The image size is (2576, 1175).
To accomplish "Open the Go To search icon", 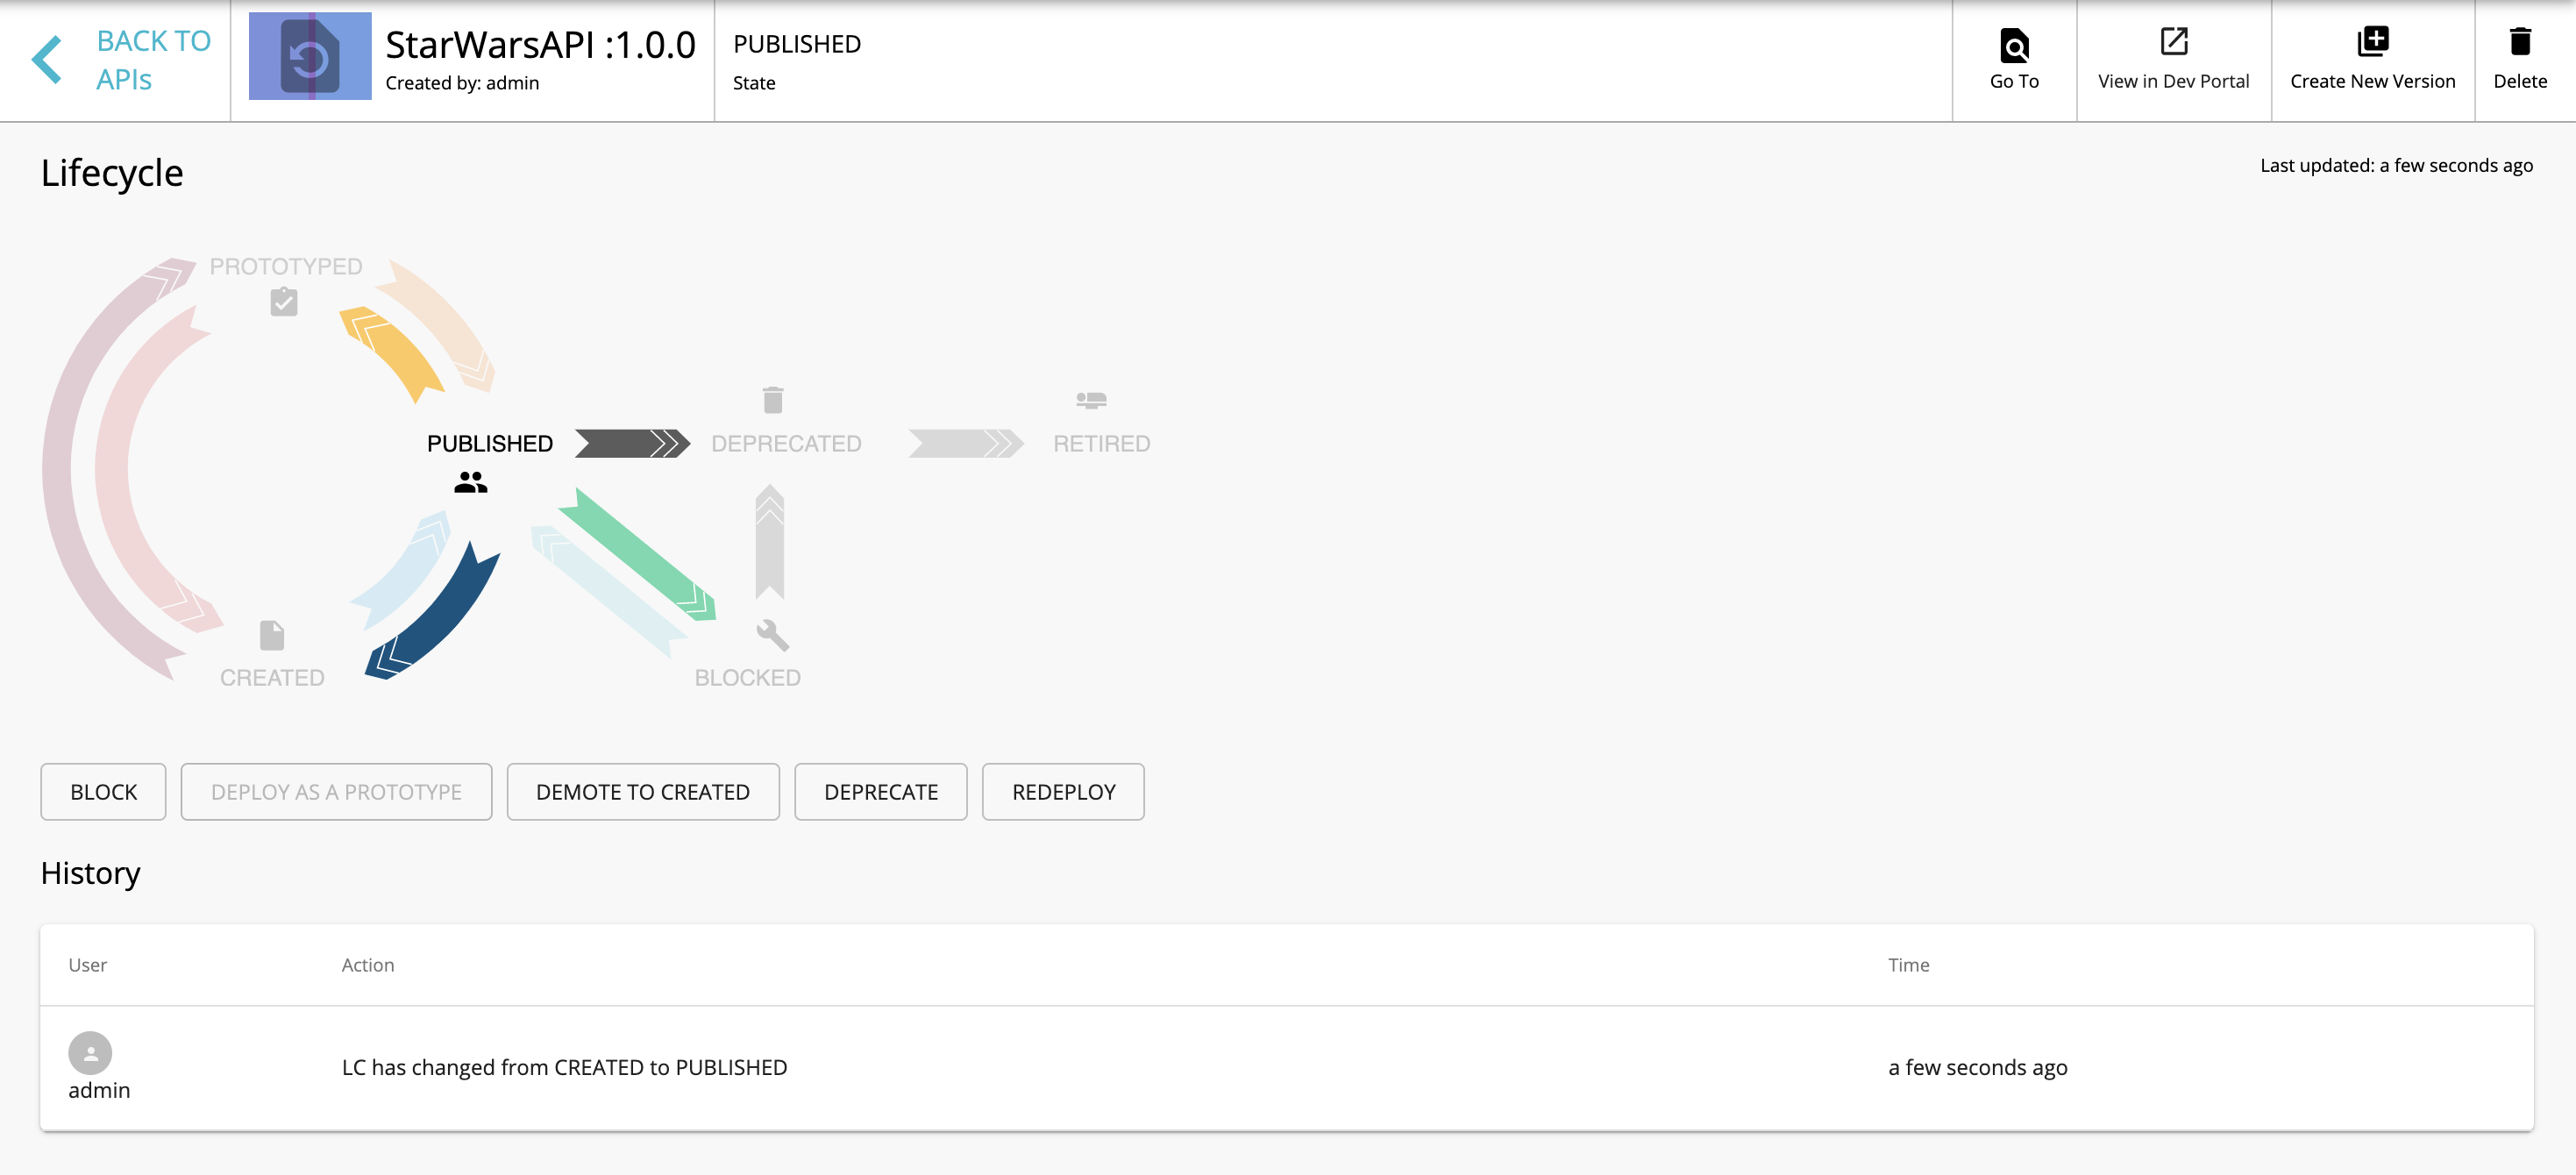I will pyautogui.click(x=2014, y=45).
